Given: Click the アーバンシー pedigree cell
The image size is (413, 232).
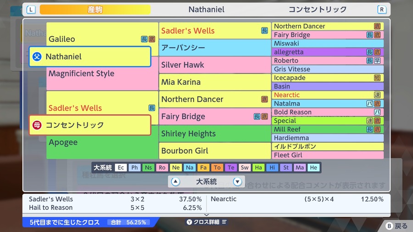Looking at the screenshot, I should [x=215, y=48].
